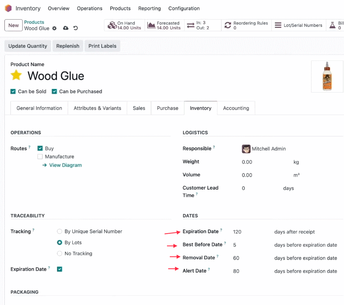The image size is (344, 305).
Task: Toggle the Expiration Date traceability checkbox
Action: pos(59,269)
